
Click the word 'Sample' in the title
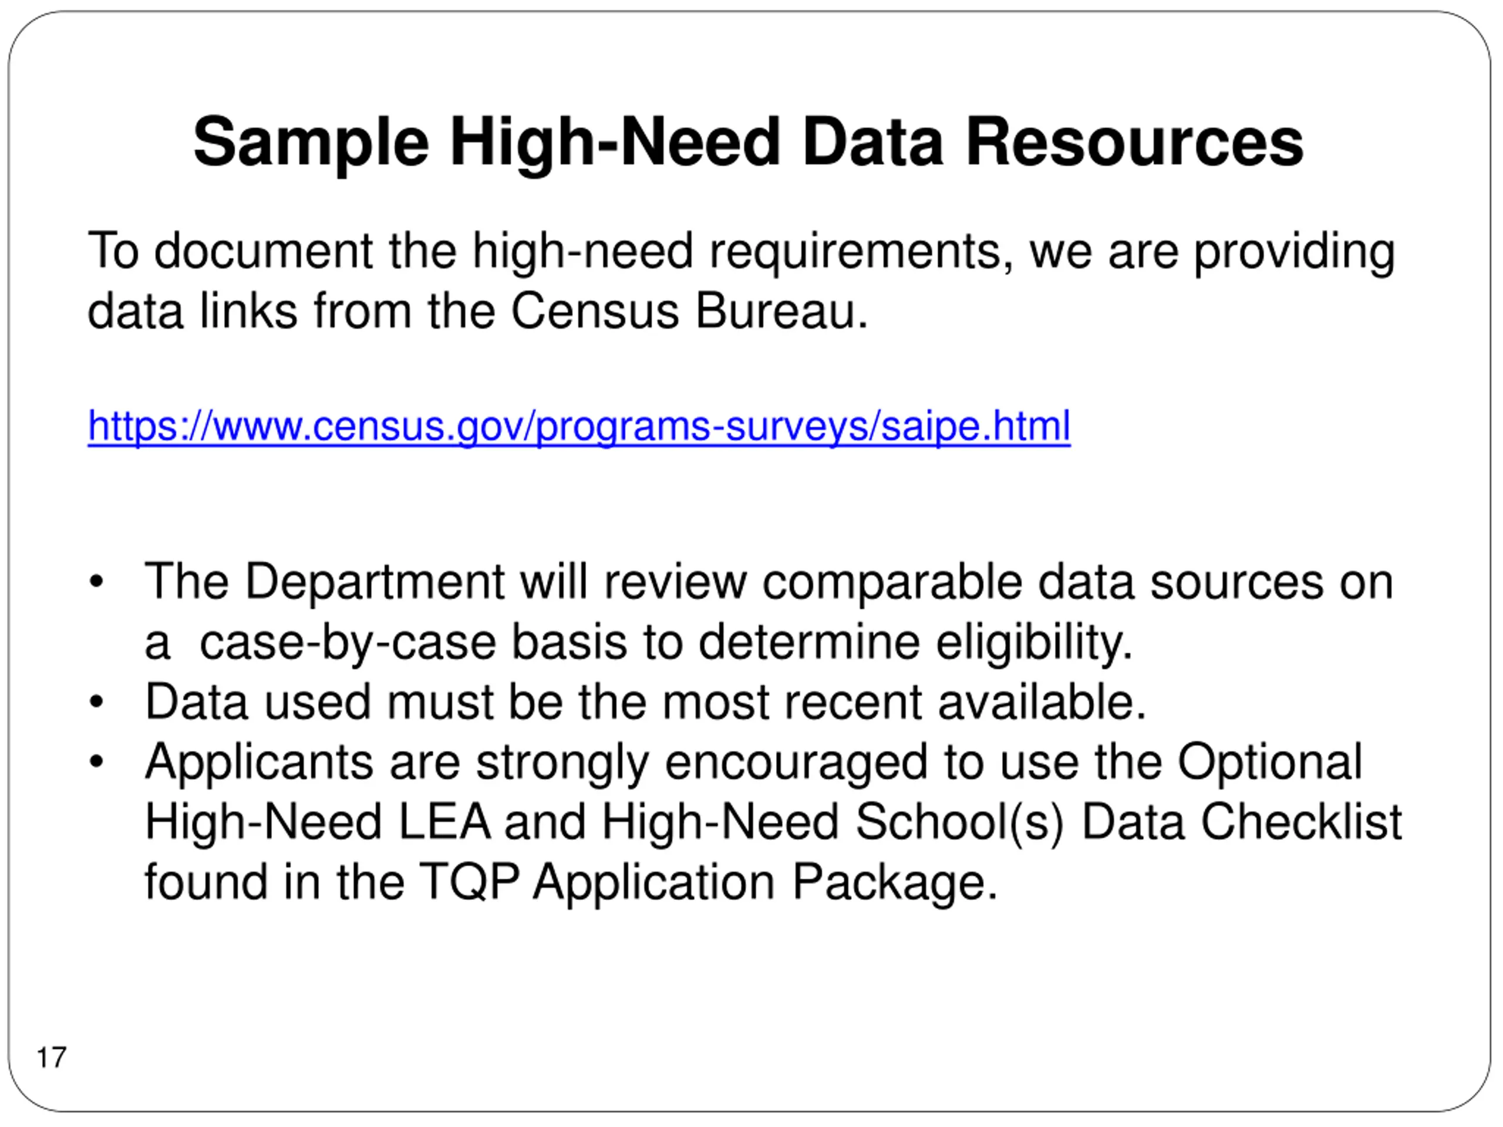point(311,143)
